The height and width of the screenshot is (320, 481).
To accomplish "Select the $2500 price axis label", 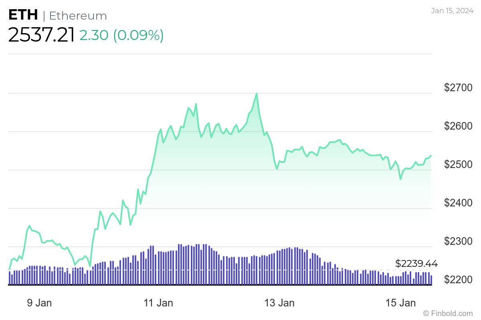I will [x=459, y=164].
